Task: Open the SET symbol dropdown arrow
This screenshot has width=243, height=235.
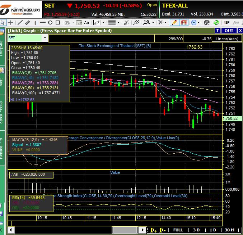Action: 45,38
